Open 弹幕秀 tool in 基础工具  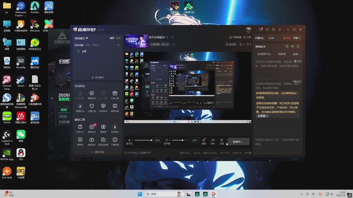[x=80, y=141]
